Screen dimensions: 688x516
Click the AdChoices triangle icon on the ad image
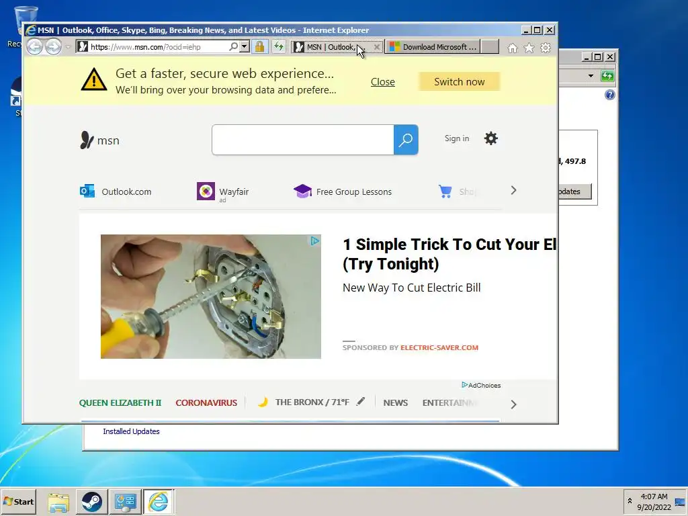tap(314, 241)
